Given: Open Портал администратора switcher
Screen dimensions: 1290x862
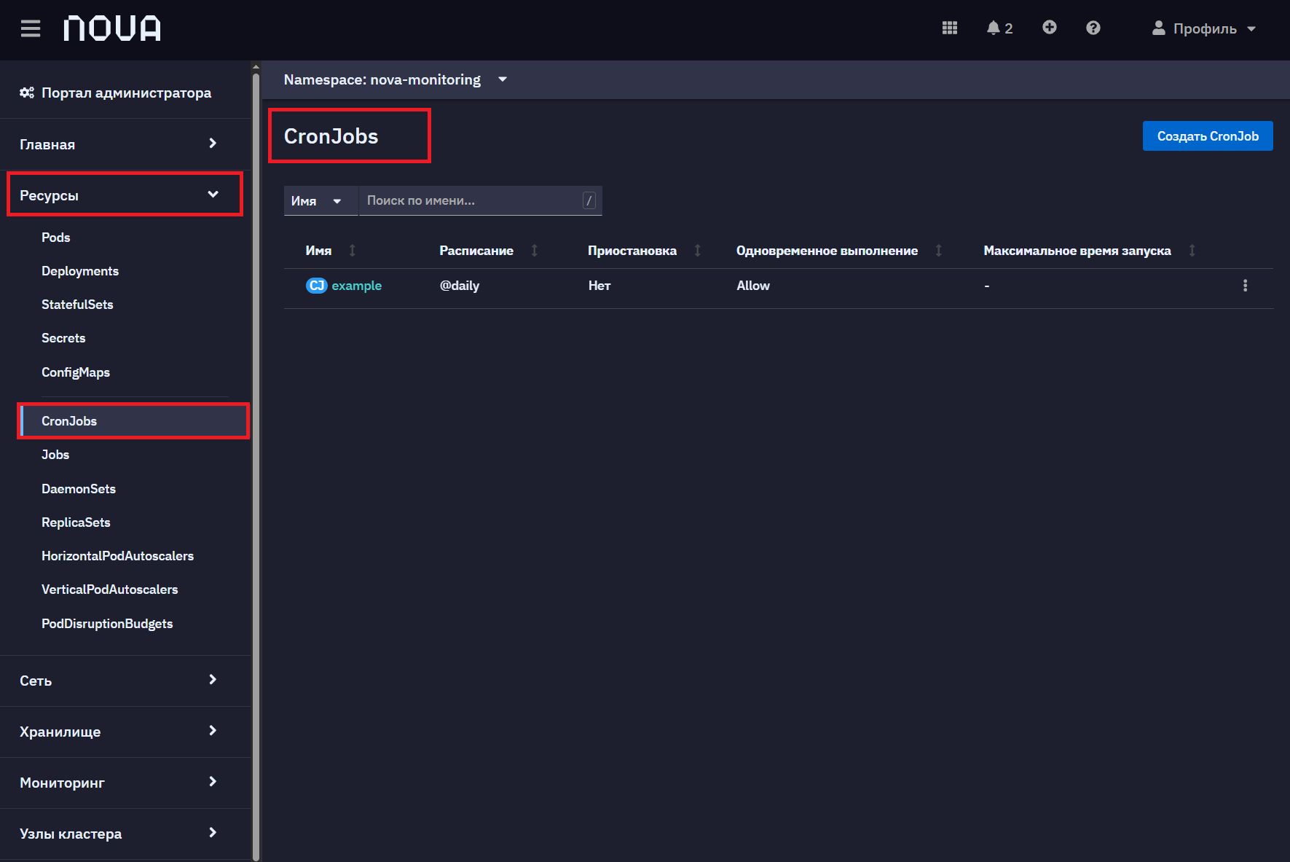Looking at the screenshot, I should 116,93.
